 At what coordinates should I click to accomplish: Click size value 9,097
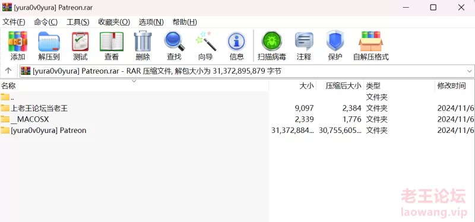(x=304, y=108)
